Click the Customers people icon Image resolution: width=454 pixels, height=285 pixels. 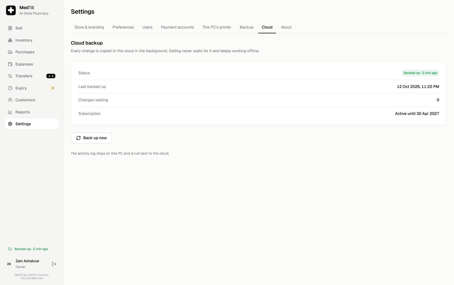click(x=10, y=100)
